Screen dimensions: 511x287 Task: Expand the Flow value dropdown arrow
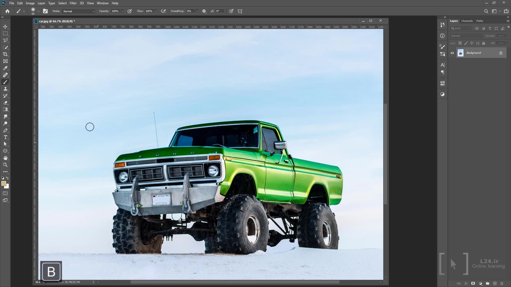tap(156, 11)
